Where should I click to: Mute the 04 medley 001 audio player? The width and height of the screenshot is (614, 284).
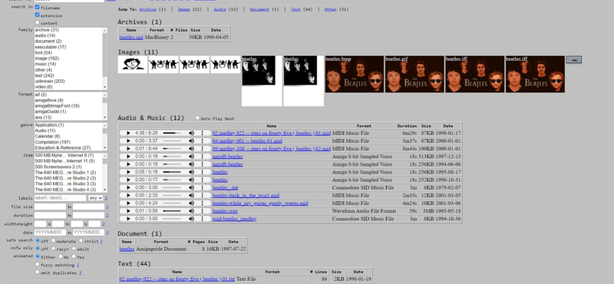(x=191, y=141)
